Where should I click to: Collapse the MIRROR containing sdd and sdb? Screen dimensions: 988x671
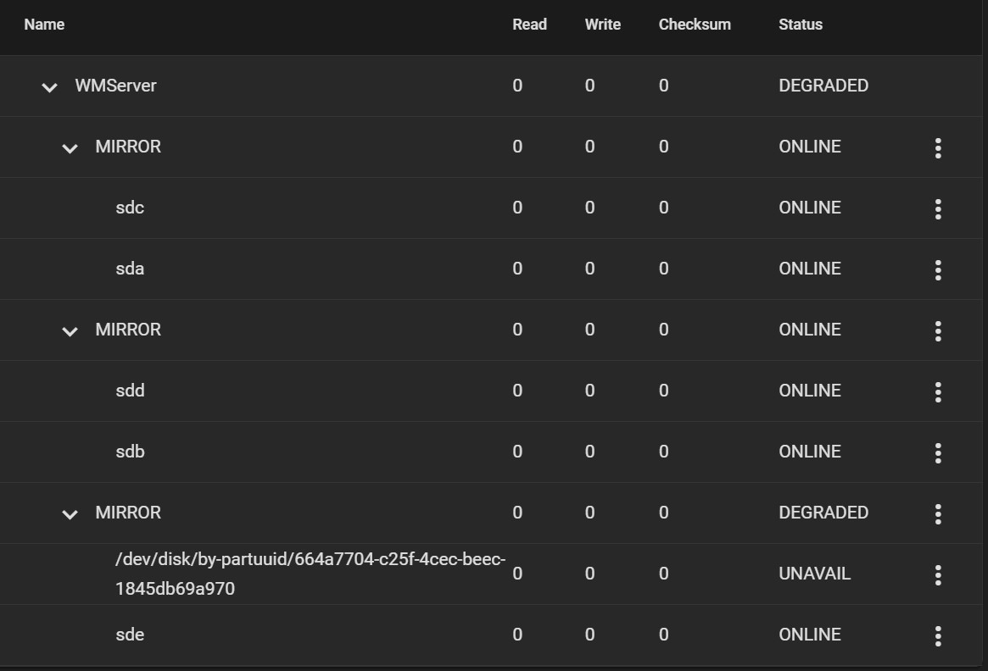(70, 331)
